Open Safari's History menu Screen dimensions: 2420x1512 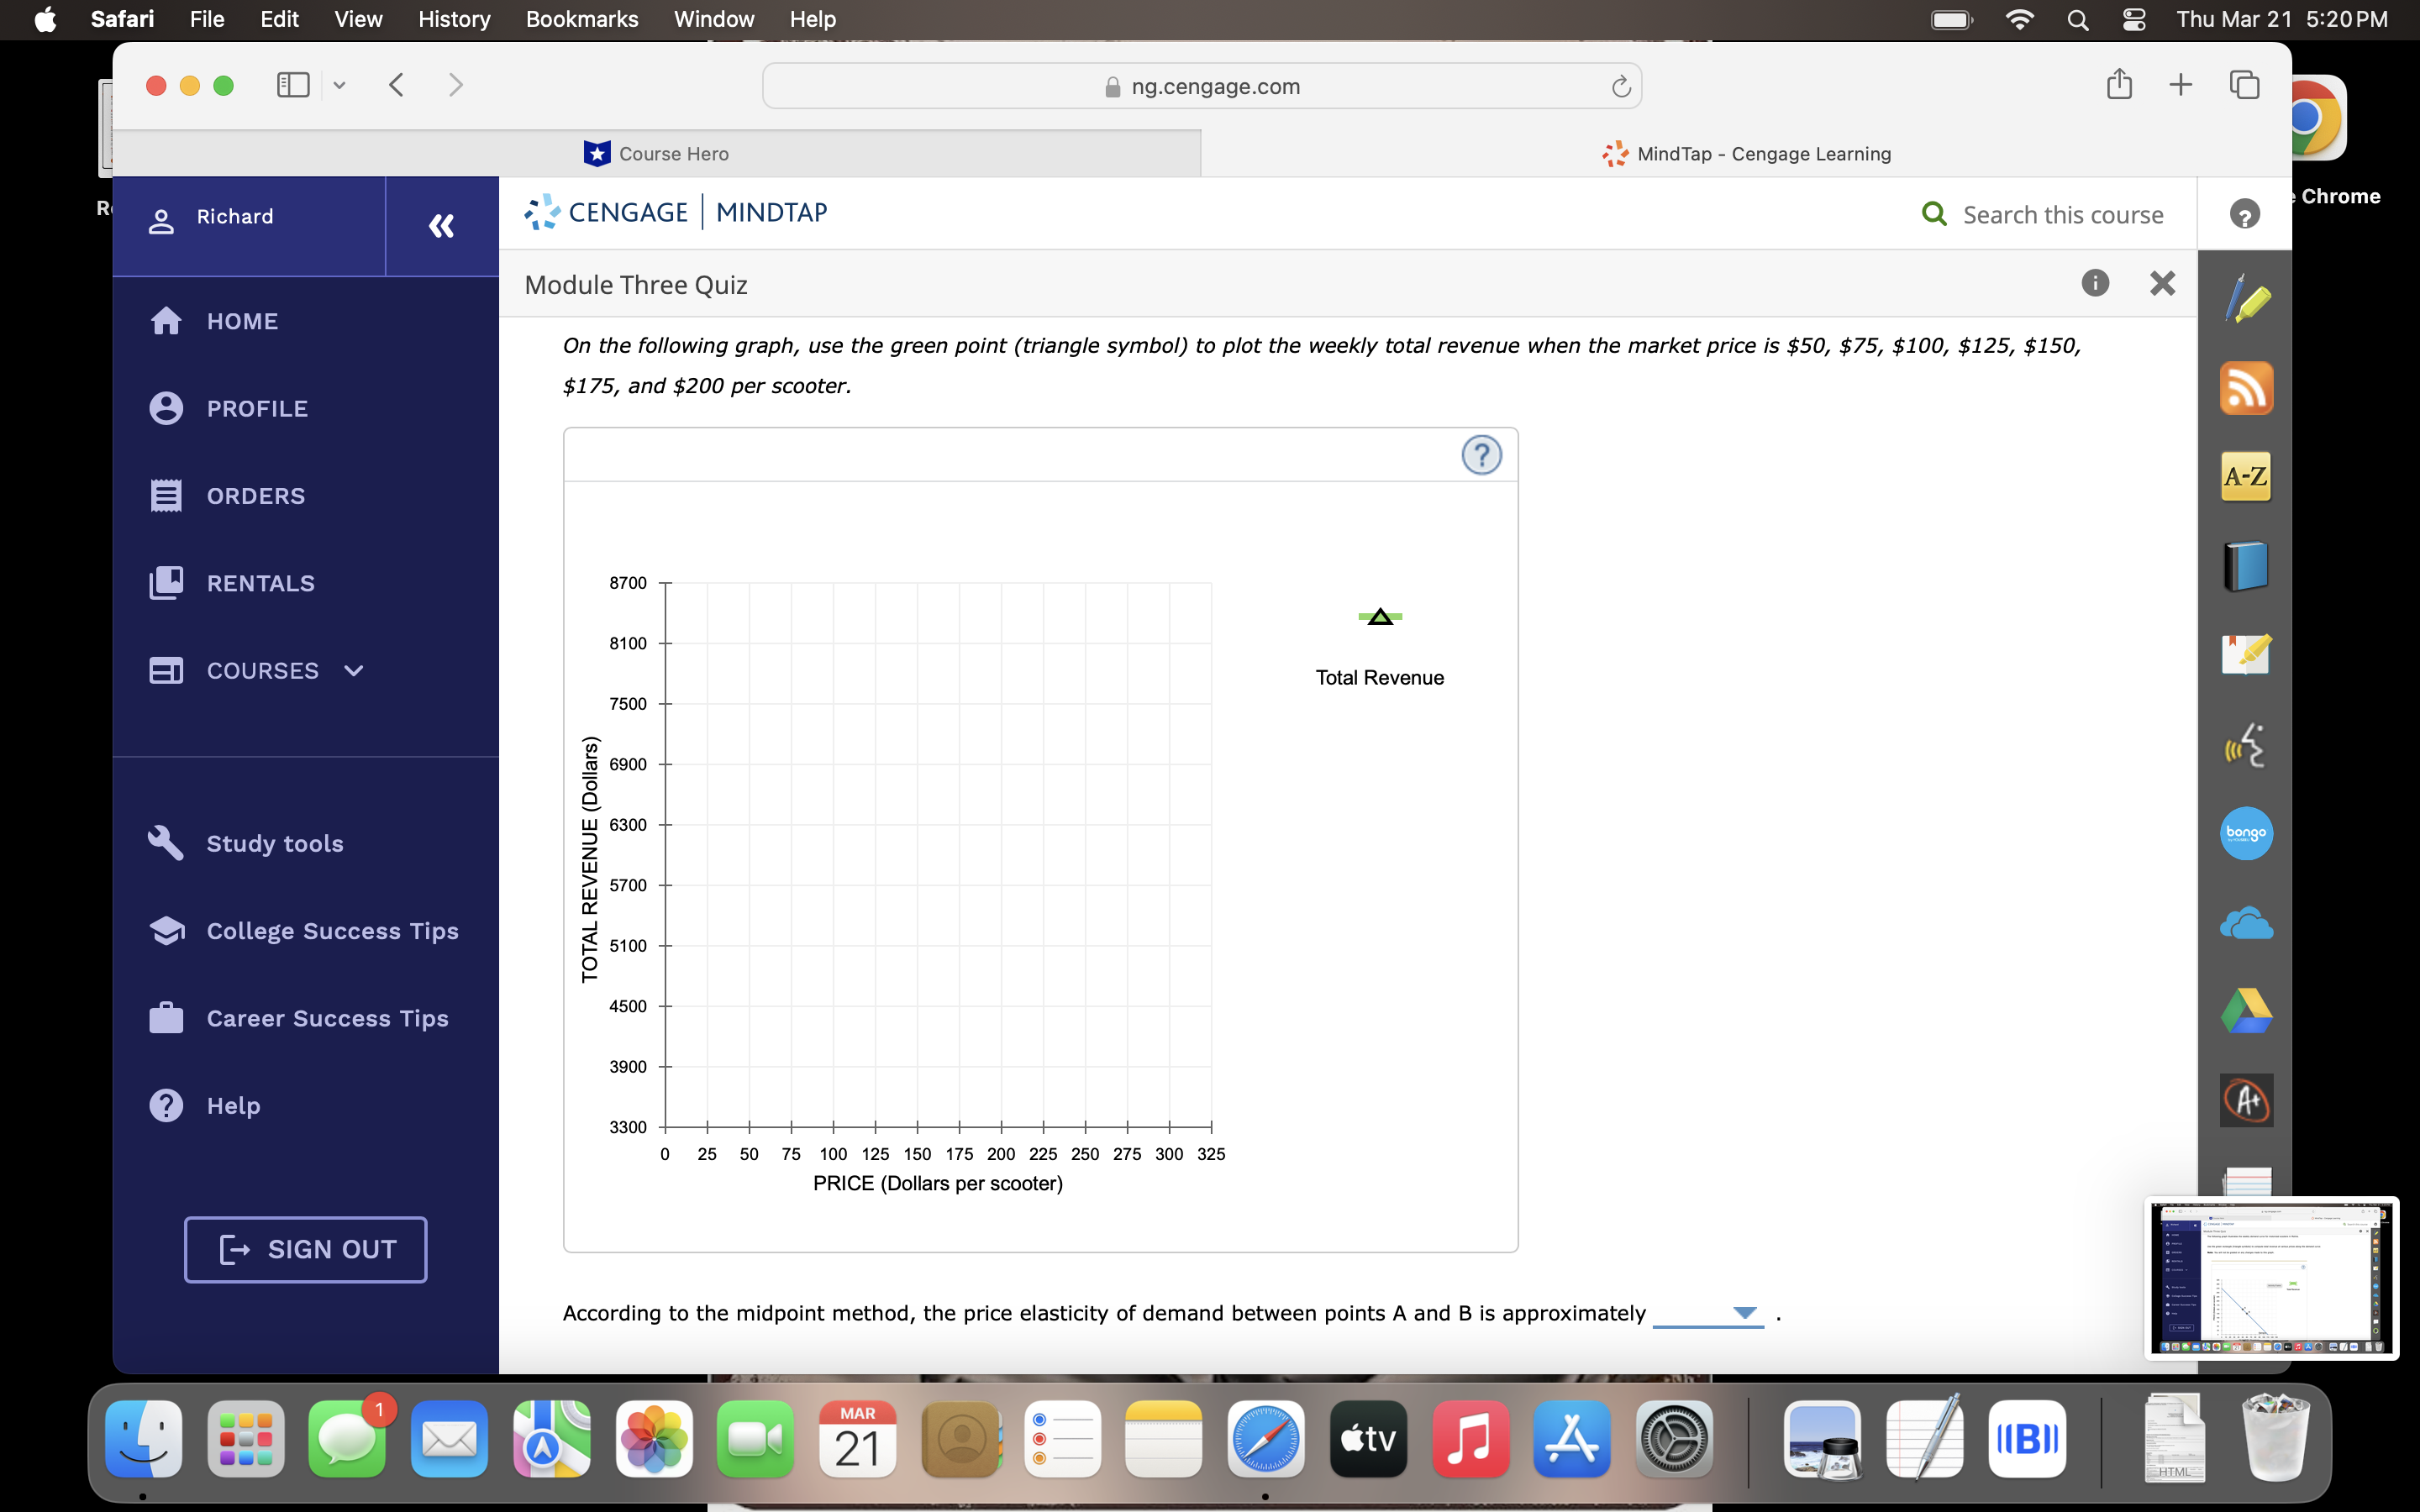coord(454,19)
